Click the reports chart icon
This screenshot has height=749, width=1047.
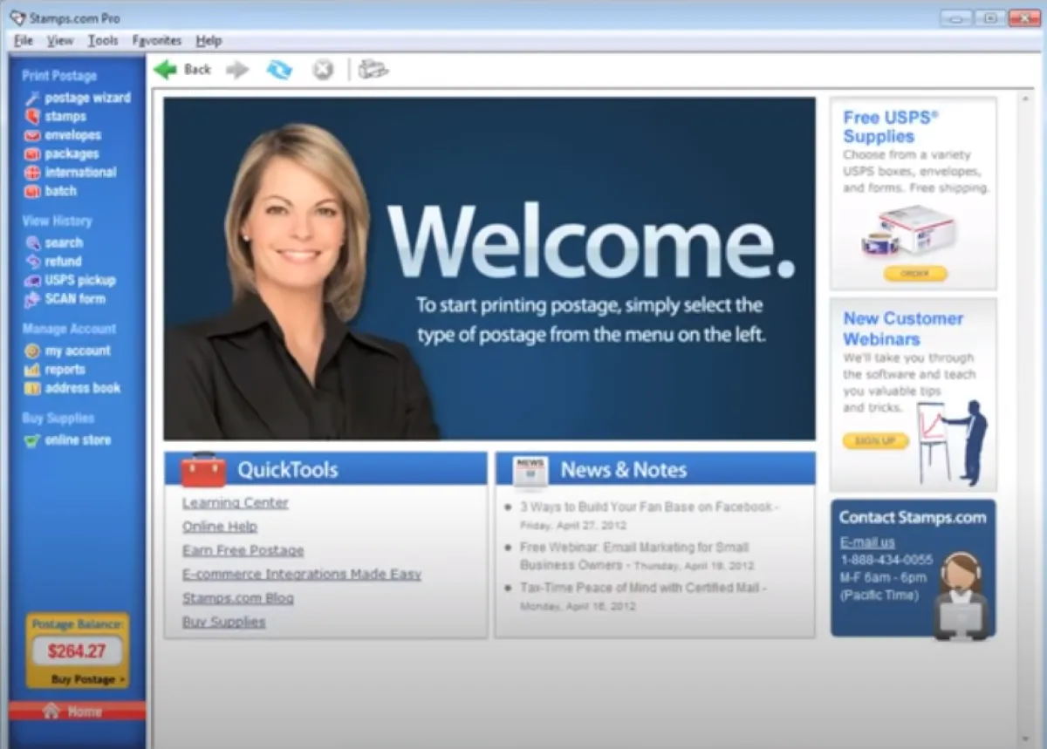coord(32,370)
